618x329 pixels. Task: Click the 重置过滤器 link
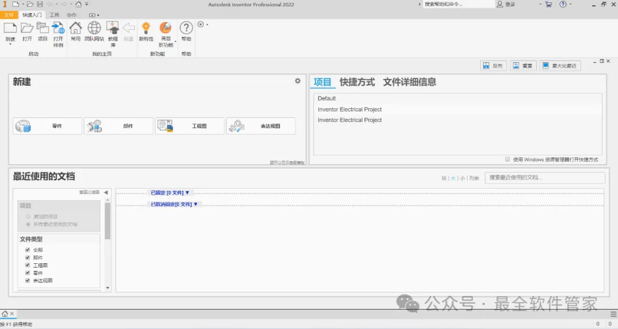coord(89,192)
